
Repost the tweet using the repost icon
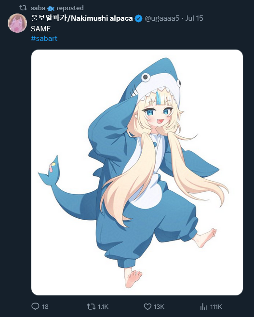(91, 307)
